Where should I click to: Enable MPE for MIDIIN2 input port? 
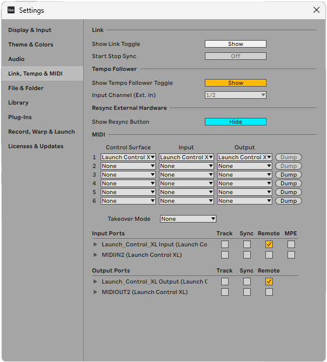tap(291, 255)
